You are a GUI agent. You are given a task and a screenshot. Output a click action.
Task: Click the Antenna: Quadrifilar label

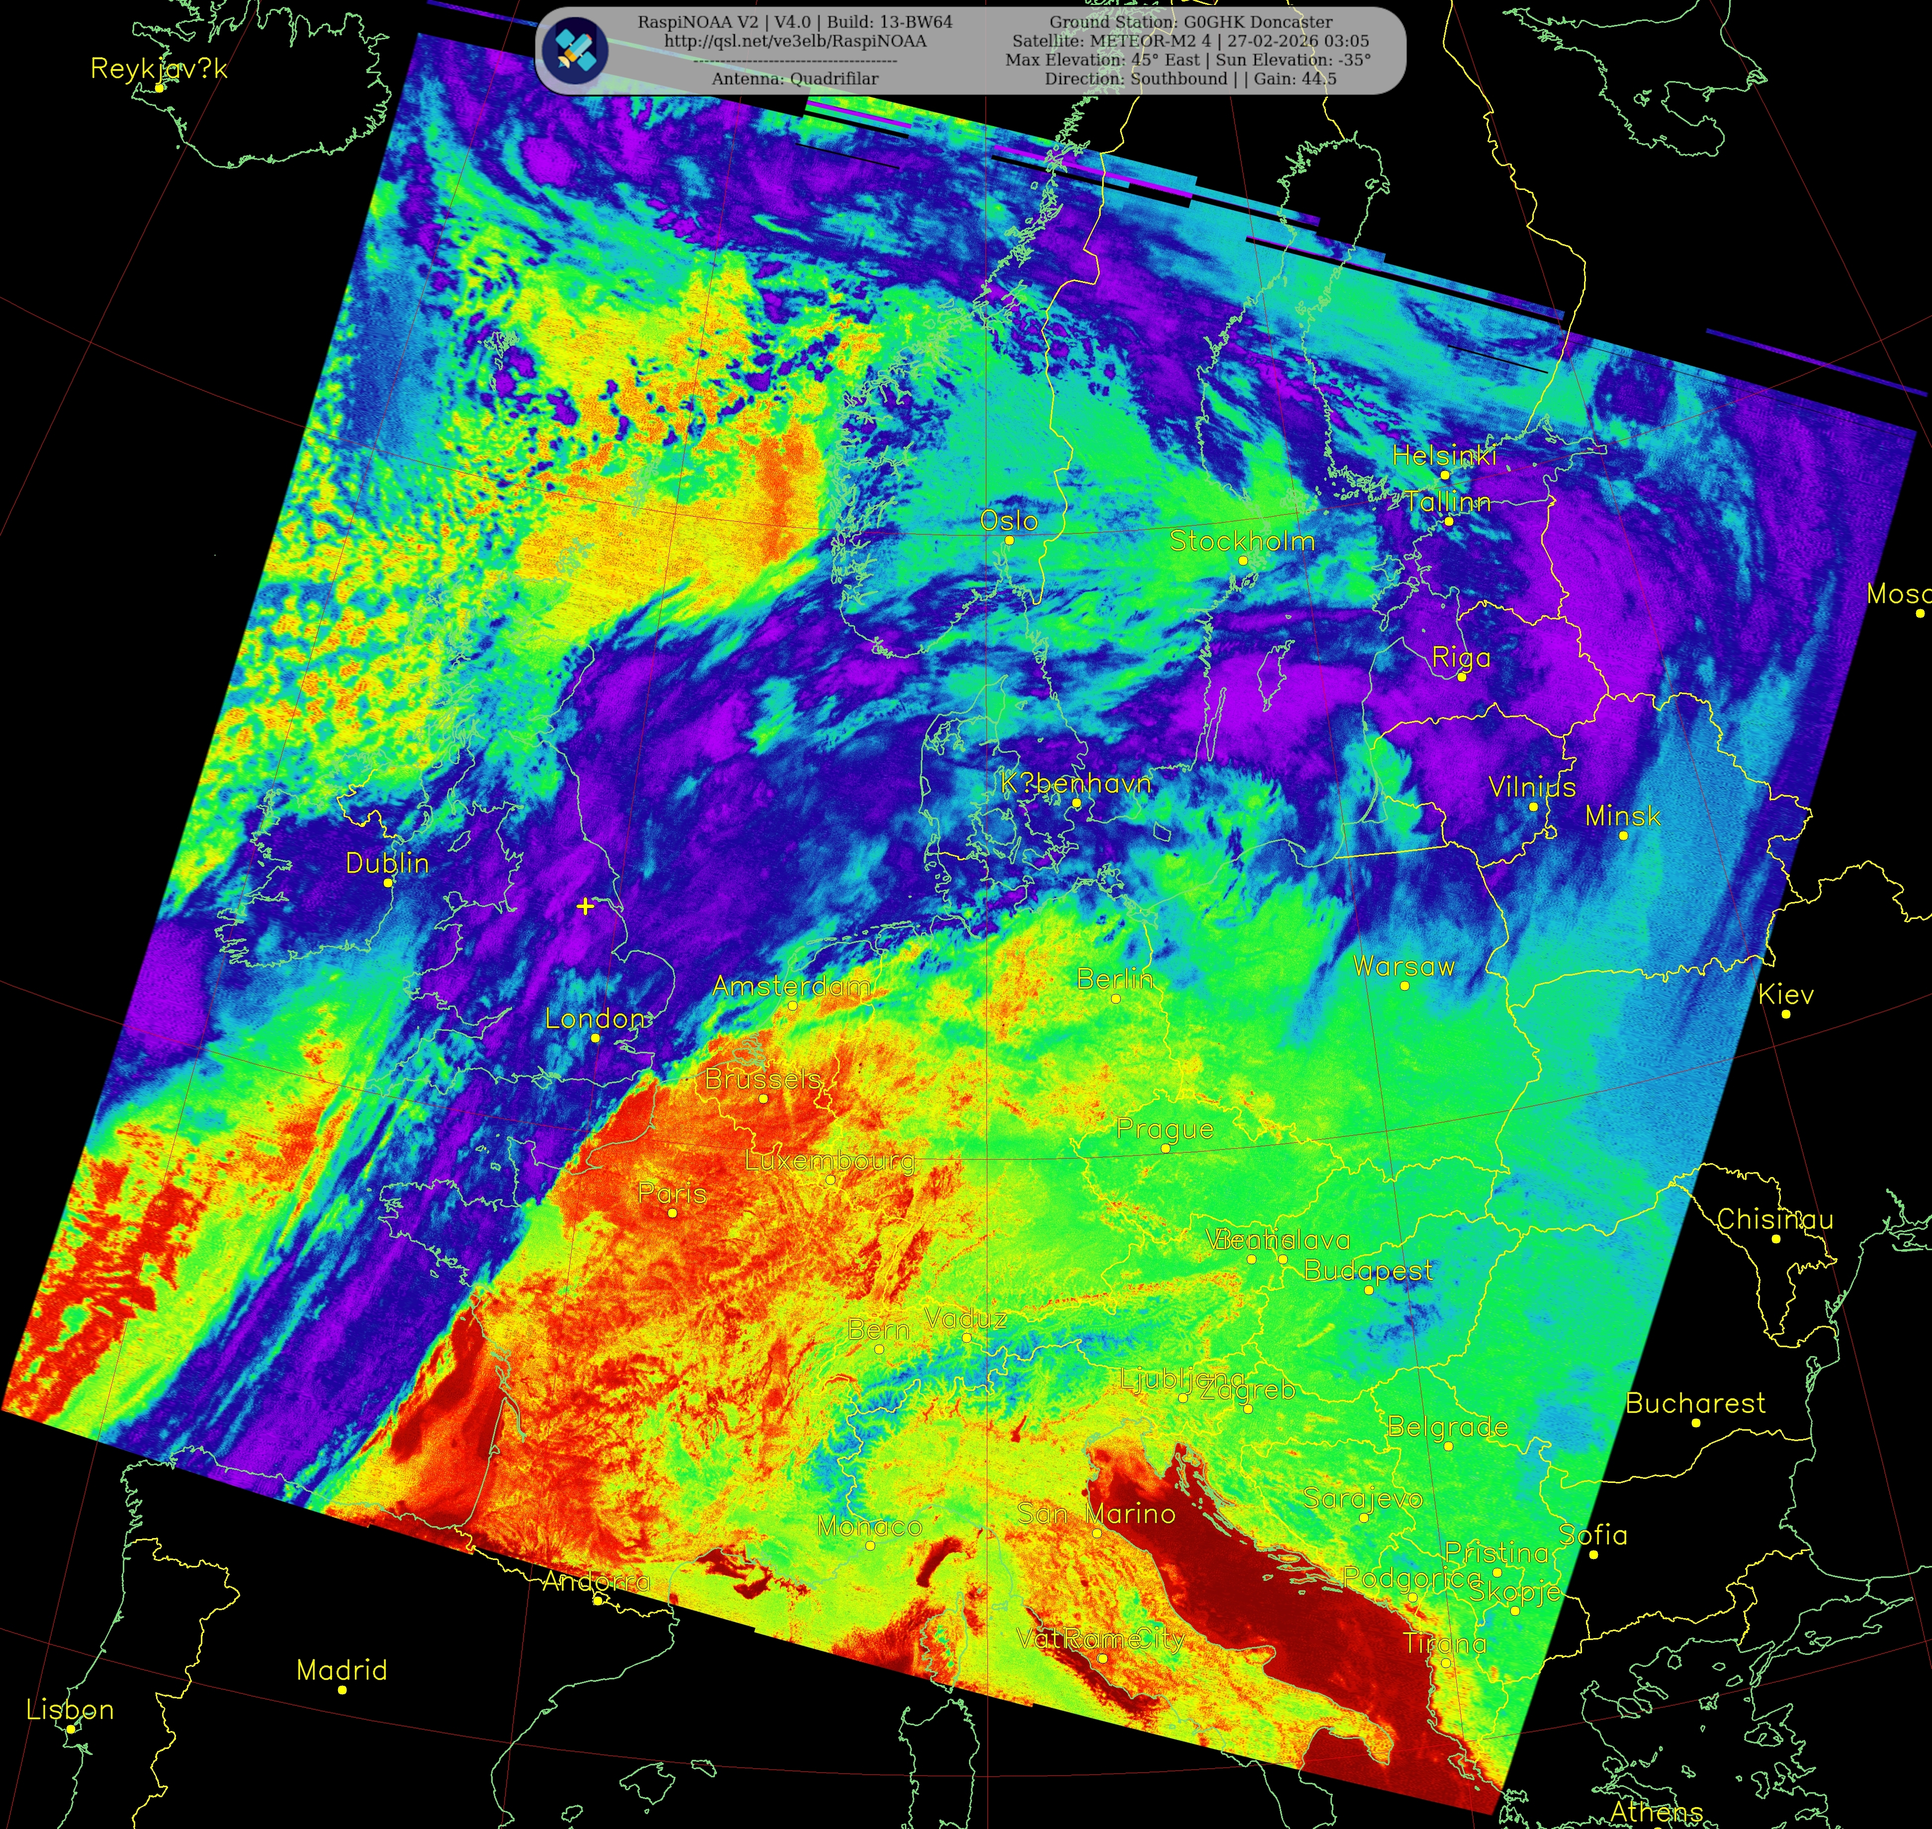point(794,79)
